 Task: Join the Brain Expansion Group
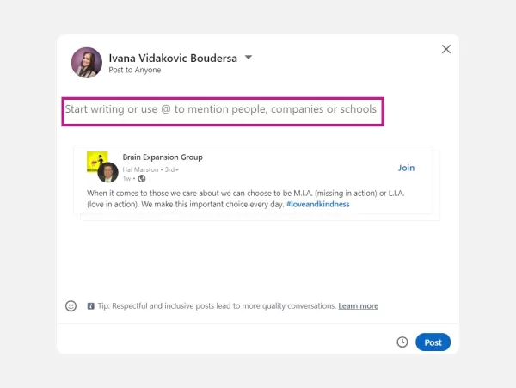[406, 168]
